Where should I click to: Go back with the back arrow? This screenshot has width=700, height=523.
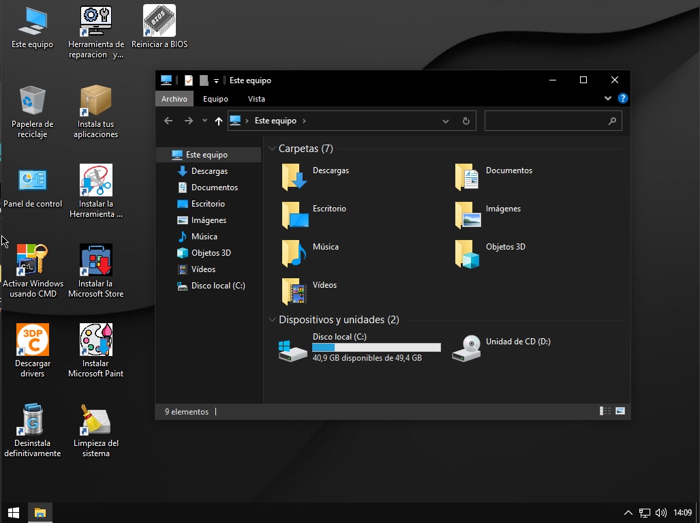[x=168, y=121]
